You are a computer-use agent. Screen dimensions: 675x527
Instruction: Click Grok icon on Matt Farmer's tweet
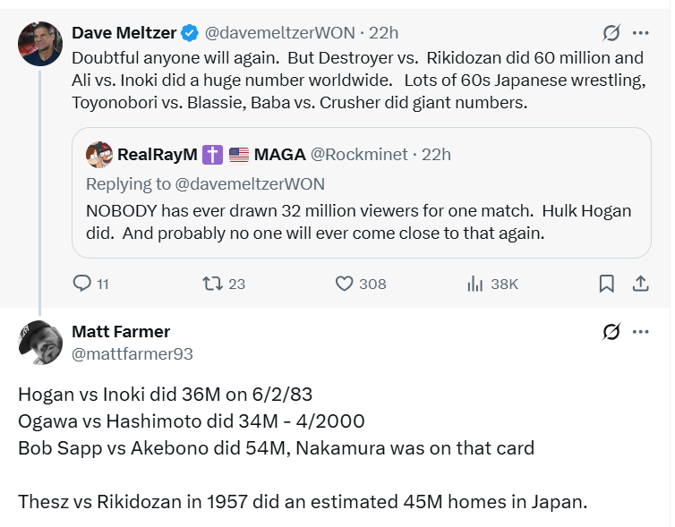pos(611,332)
